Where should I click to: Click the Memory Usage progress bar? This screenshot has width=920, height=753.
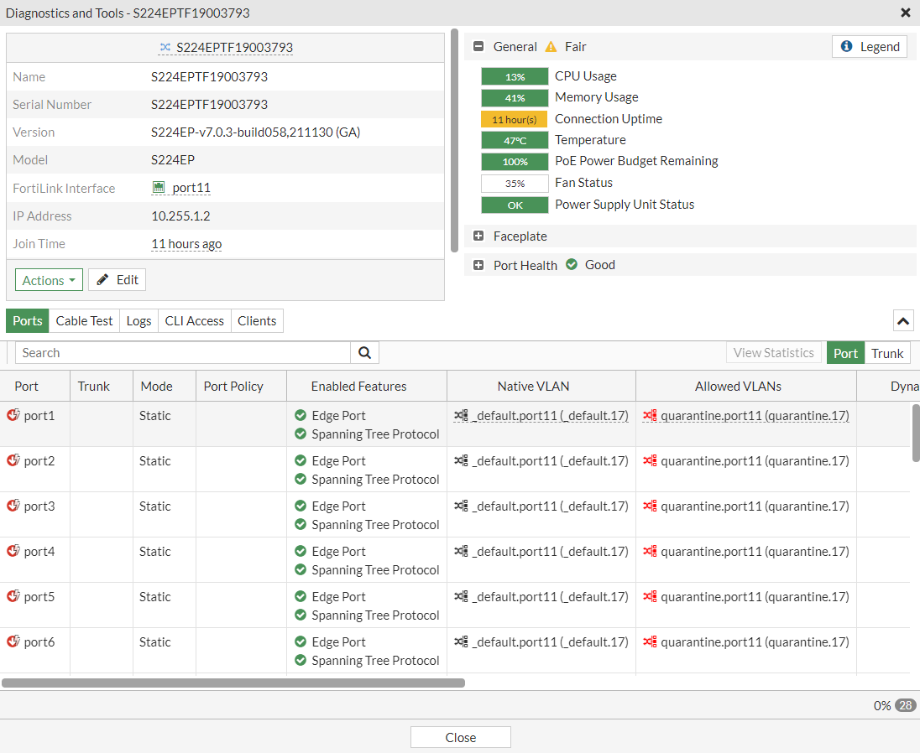pos(514,97)
